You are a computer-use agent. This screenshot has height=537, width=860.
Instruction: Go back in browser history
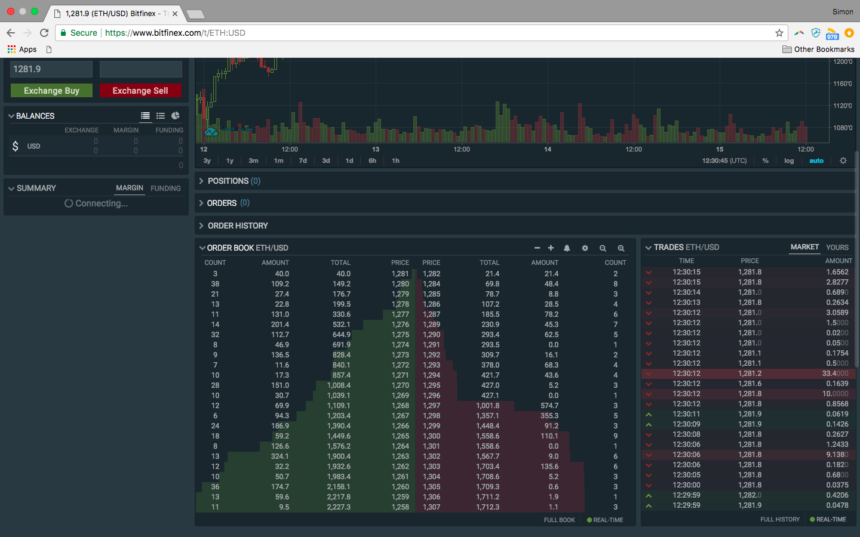[x=11, y=33]
